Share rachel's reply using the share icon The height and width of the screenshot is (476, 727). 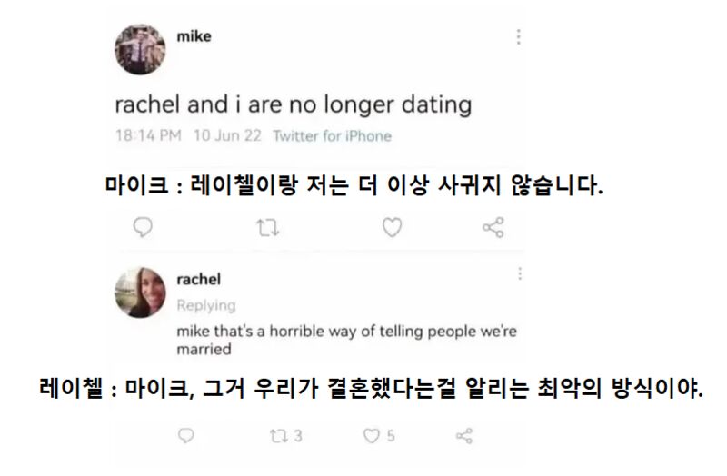point(463,437)
